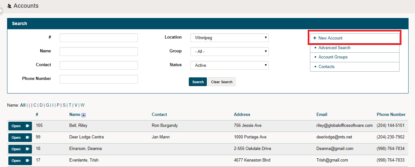Sort by the Email column header
Image resolution: width=415 pixels, height=167 pixels.
tap(322, 115)
